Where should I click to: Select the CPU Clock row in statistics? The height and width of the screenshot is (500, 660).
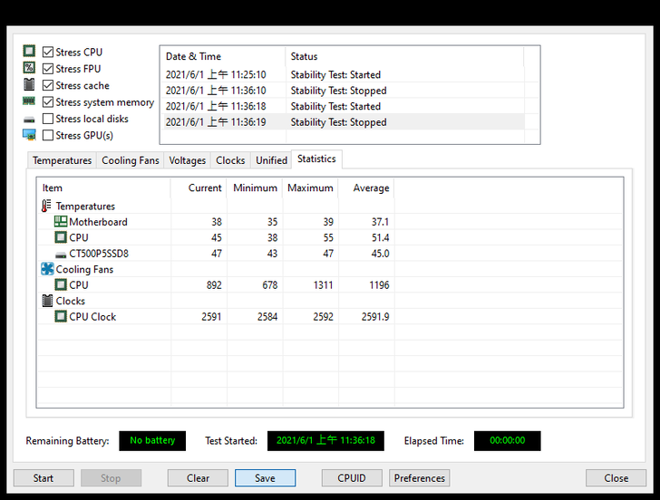click(92, 317)
